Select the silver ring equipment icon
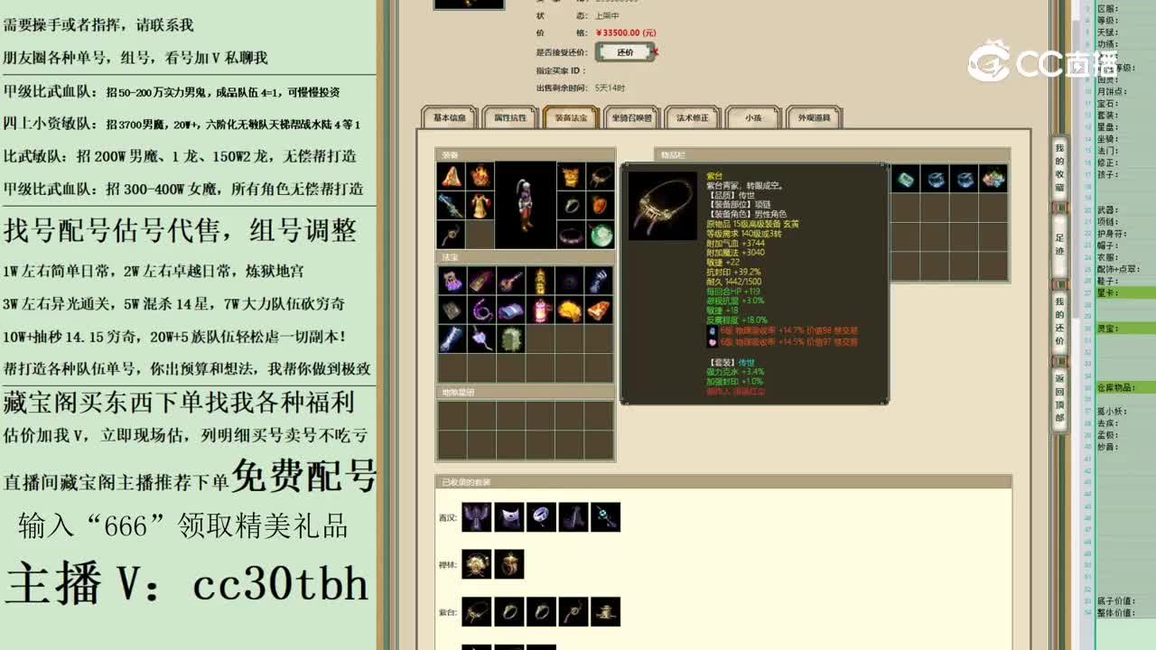Image resolution: width=1156 pixels, height=650 pixels. [x=571, y=206]
